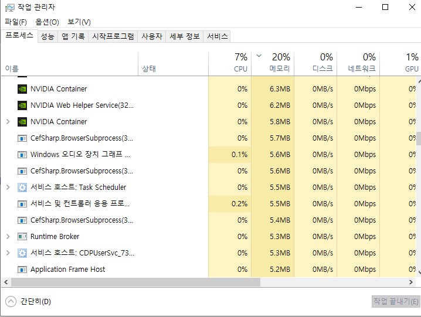Maximize the 작업 관리자 window
The image size is (421, 317).
point(385,7)
